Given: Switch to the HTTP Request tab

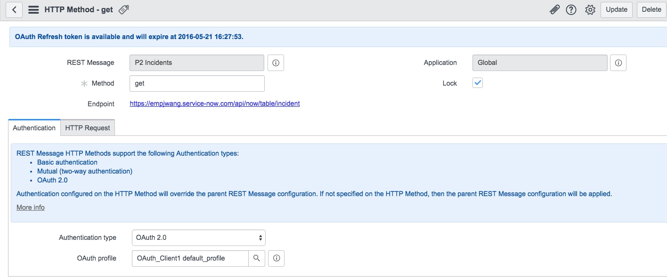Looking at the screenshot, I should (87, 127).
